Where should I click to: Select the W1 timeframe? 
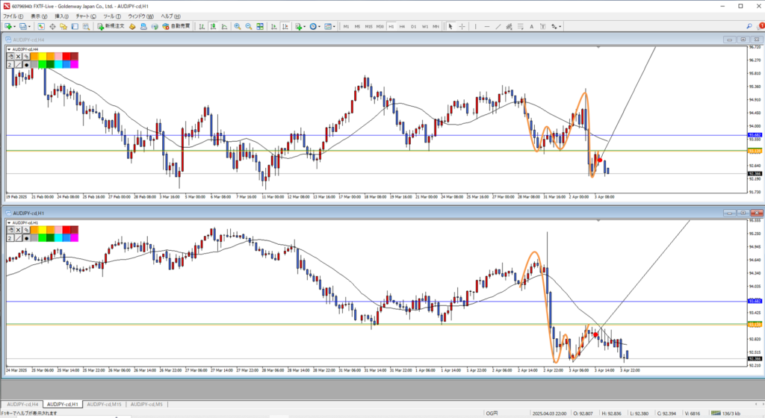[424, 26]
